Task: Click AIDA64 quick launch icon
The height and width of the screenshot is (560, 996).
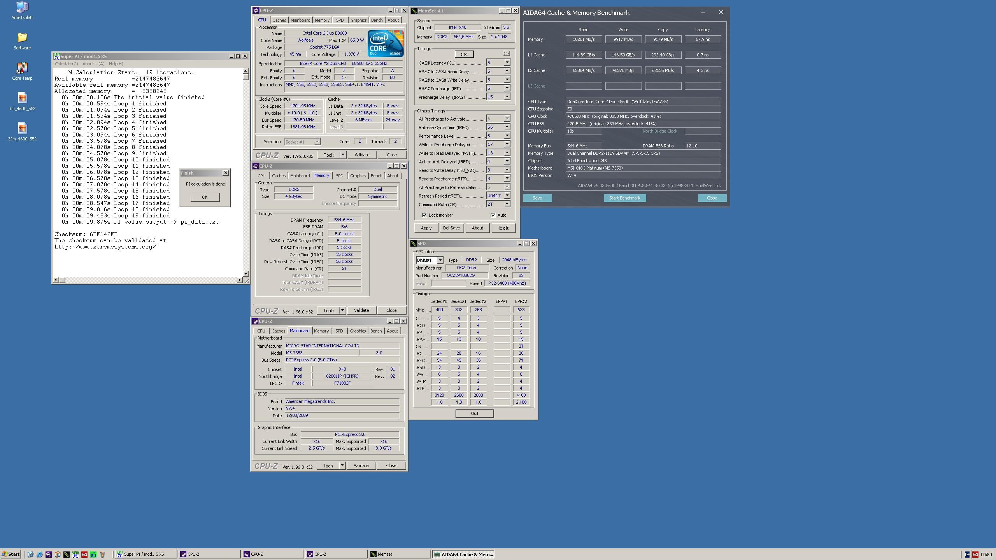Action: click(x=84, y=554)
